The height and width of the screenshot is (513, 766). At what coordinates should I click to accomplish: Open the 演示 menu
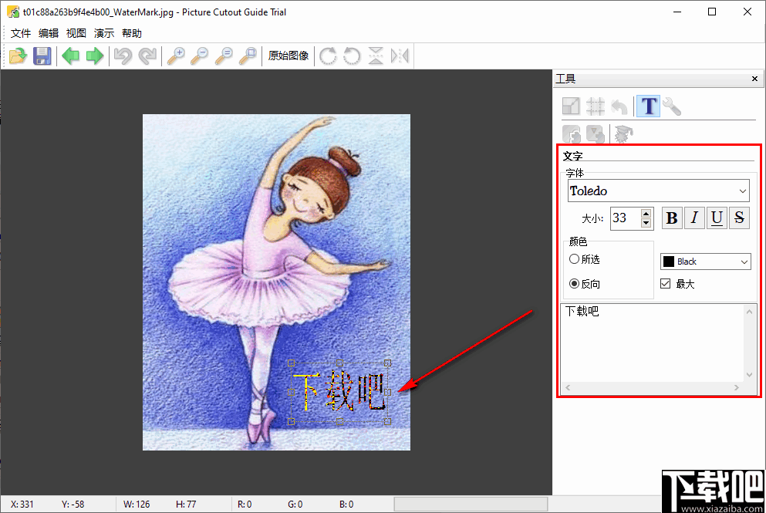(104, 33)
